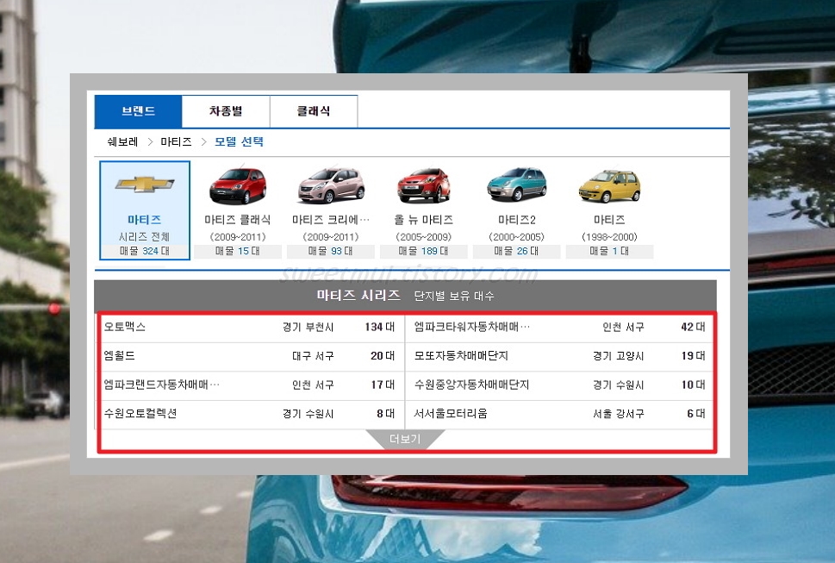
Task: Open the 엠월드 dealer row
Action: pos(250,356)
